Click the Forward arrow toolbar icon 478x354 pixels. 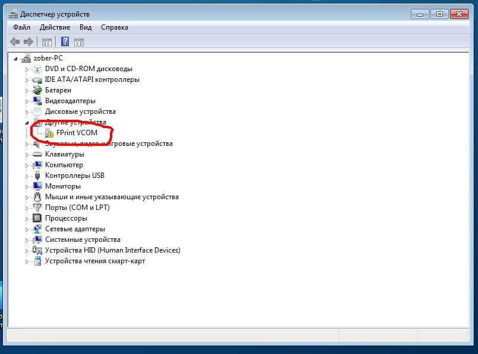point(29,42)
